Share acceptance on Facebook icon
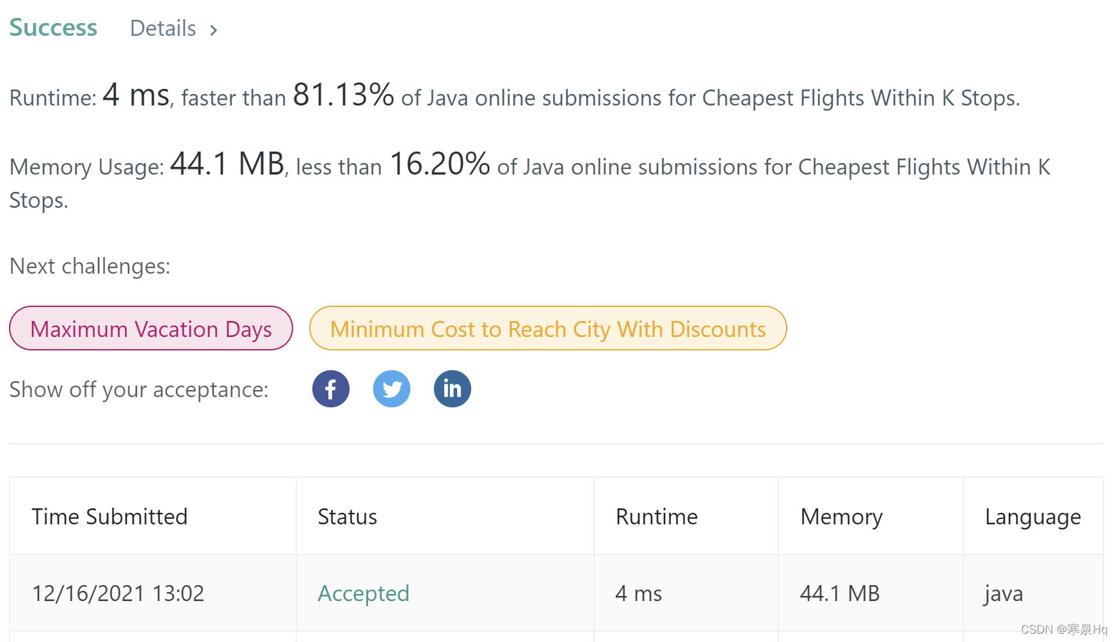Screen dimensions: 1117x642 coord(331,389)
